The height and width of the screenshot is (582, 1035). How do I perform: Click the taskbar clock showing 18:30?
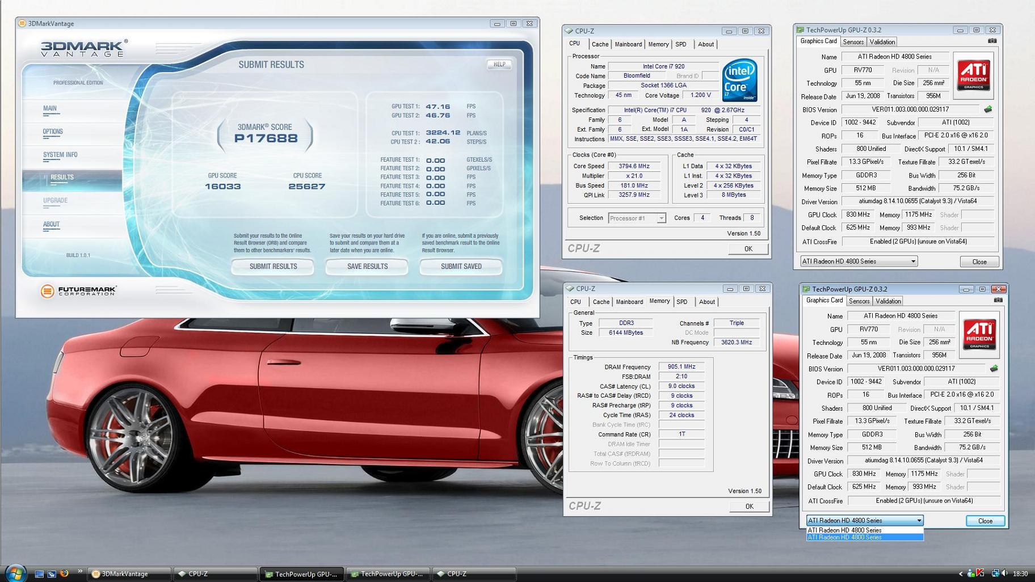[1020, 573]
